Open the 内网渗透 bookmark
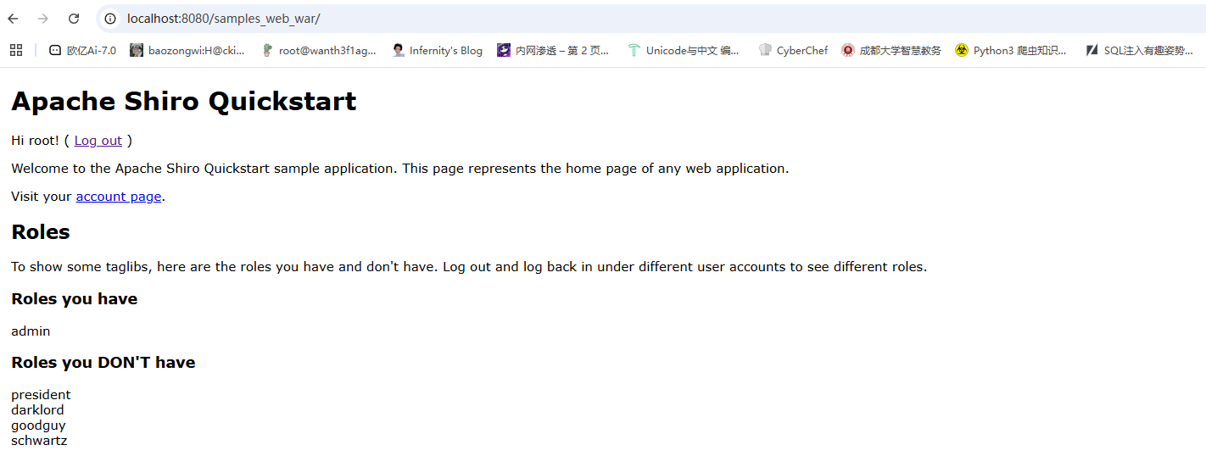This screenshot has height=467, width=1206. [553, 50]
